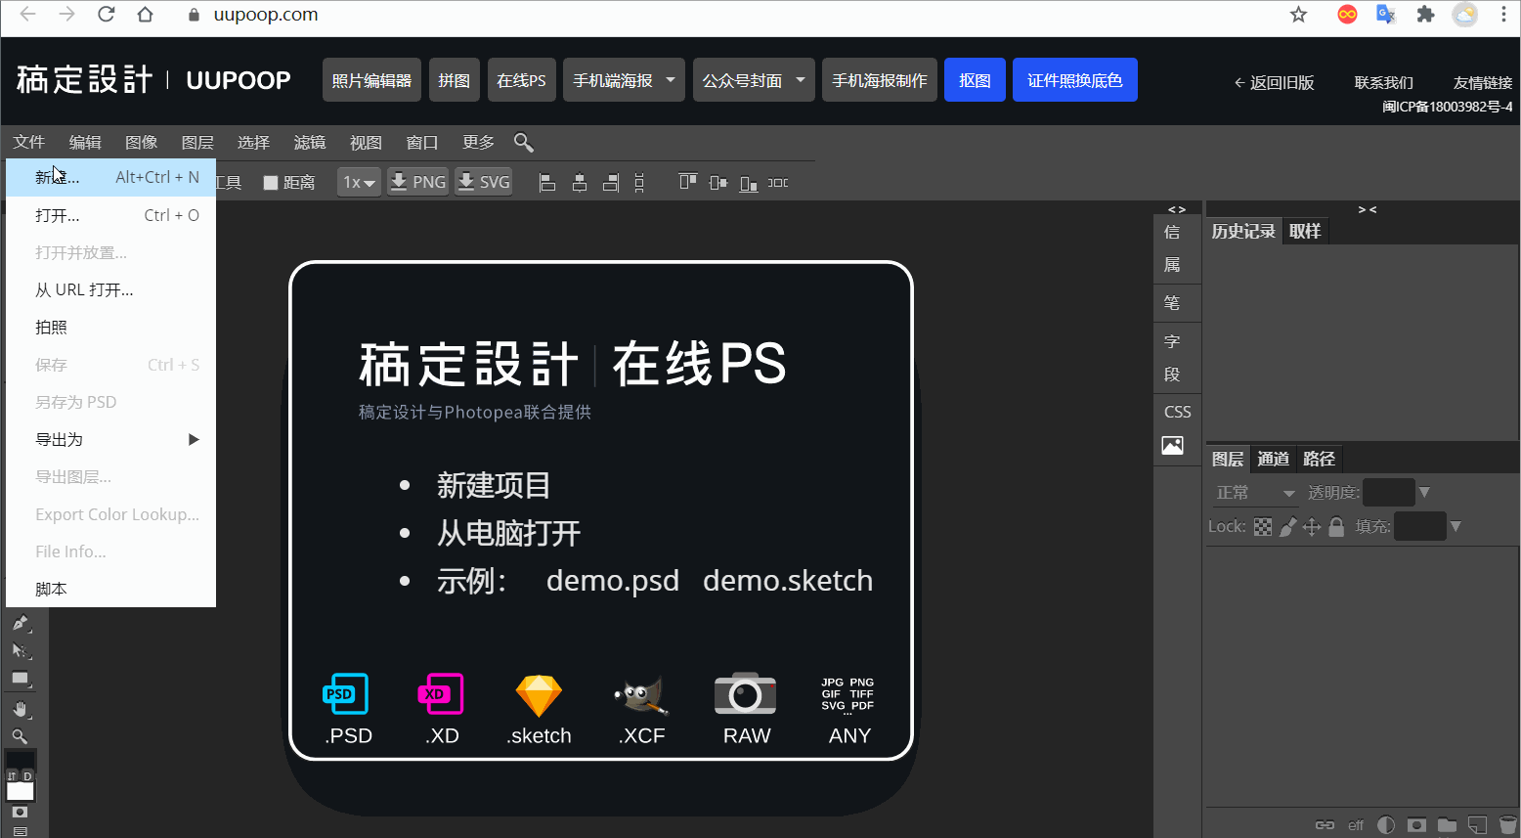The image size is (1521, 838).
Task: Open the adjustment layer half-circle icon
Action: point(1386,824)
